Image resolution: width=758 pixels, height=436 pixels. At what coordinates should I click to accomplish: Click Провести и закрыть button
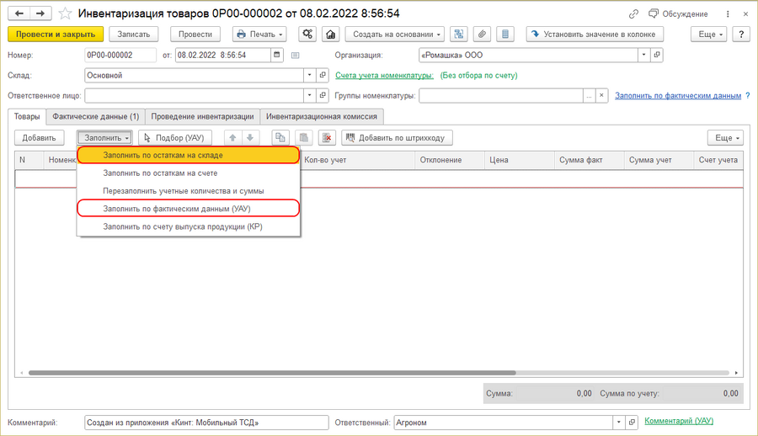56,35
